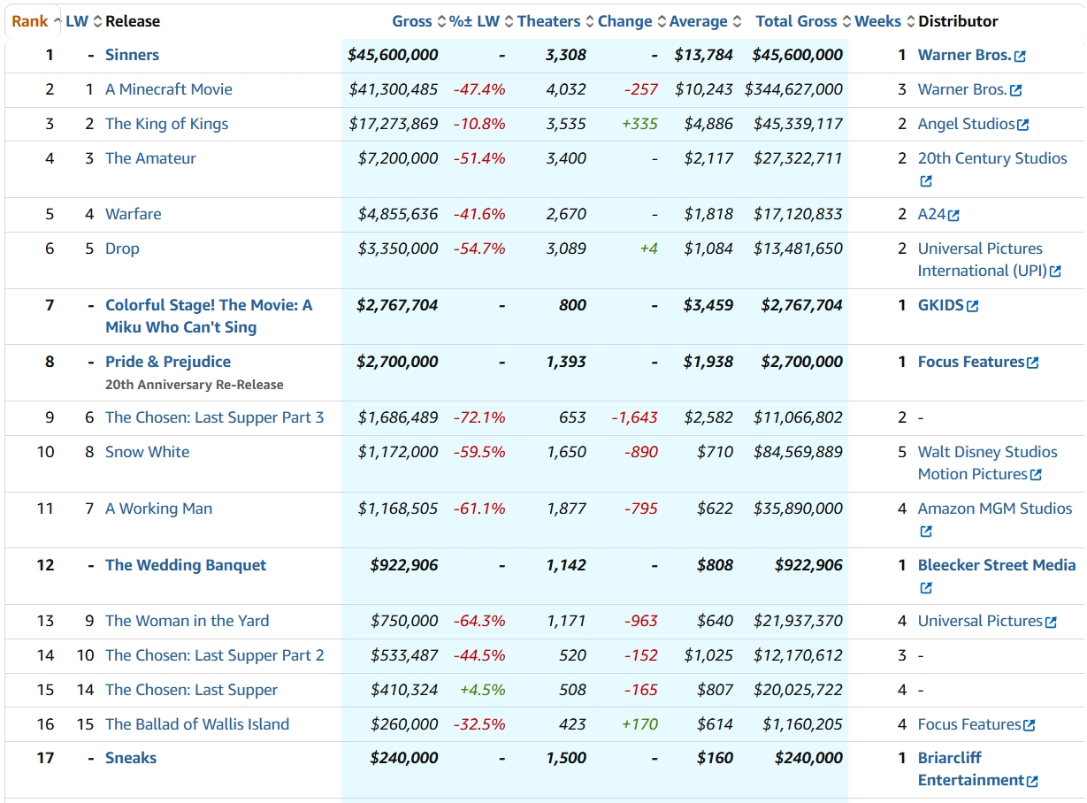Click external link icon beside Briarcliff Entertainment
The height and width of the screenshot is (803, 1087).
pyautogui.click(x=1032, y=782)
